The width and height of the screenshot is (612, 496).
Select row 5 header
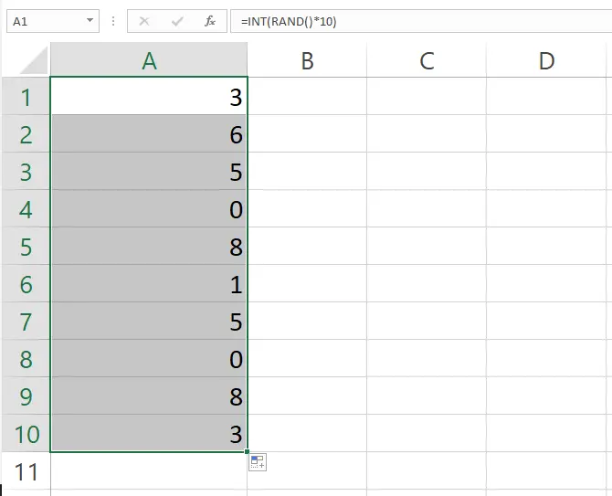[26, 247]
